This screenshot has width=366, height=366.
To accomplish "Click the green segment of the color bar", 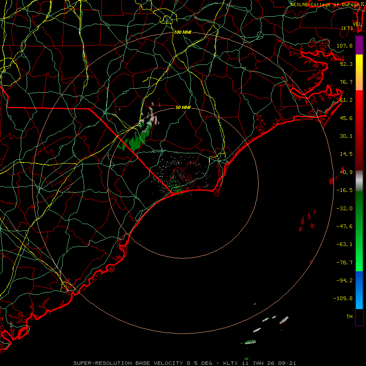I will pos(359,231).
